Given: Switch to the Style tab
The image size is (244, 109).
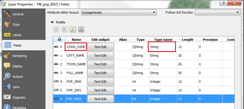Looking at the screenshot, I should pos(24,25).
